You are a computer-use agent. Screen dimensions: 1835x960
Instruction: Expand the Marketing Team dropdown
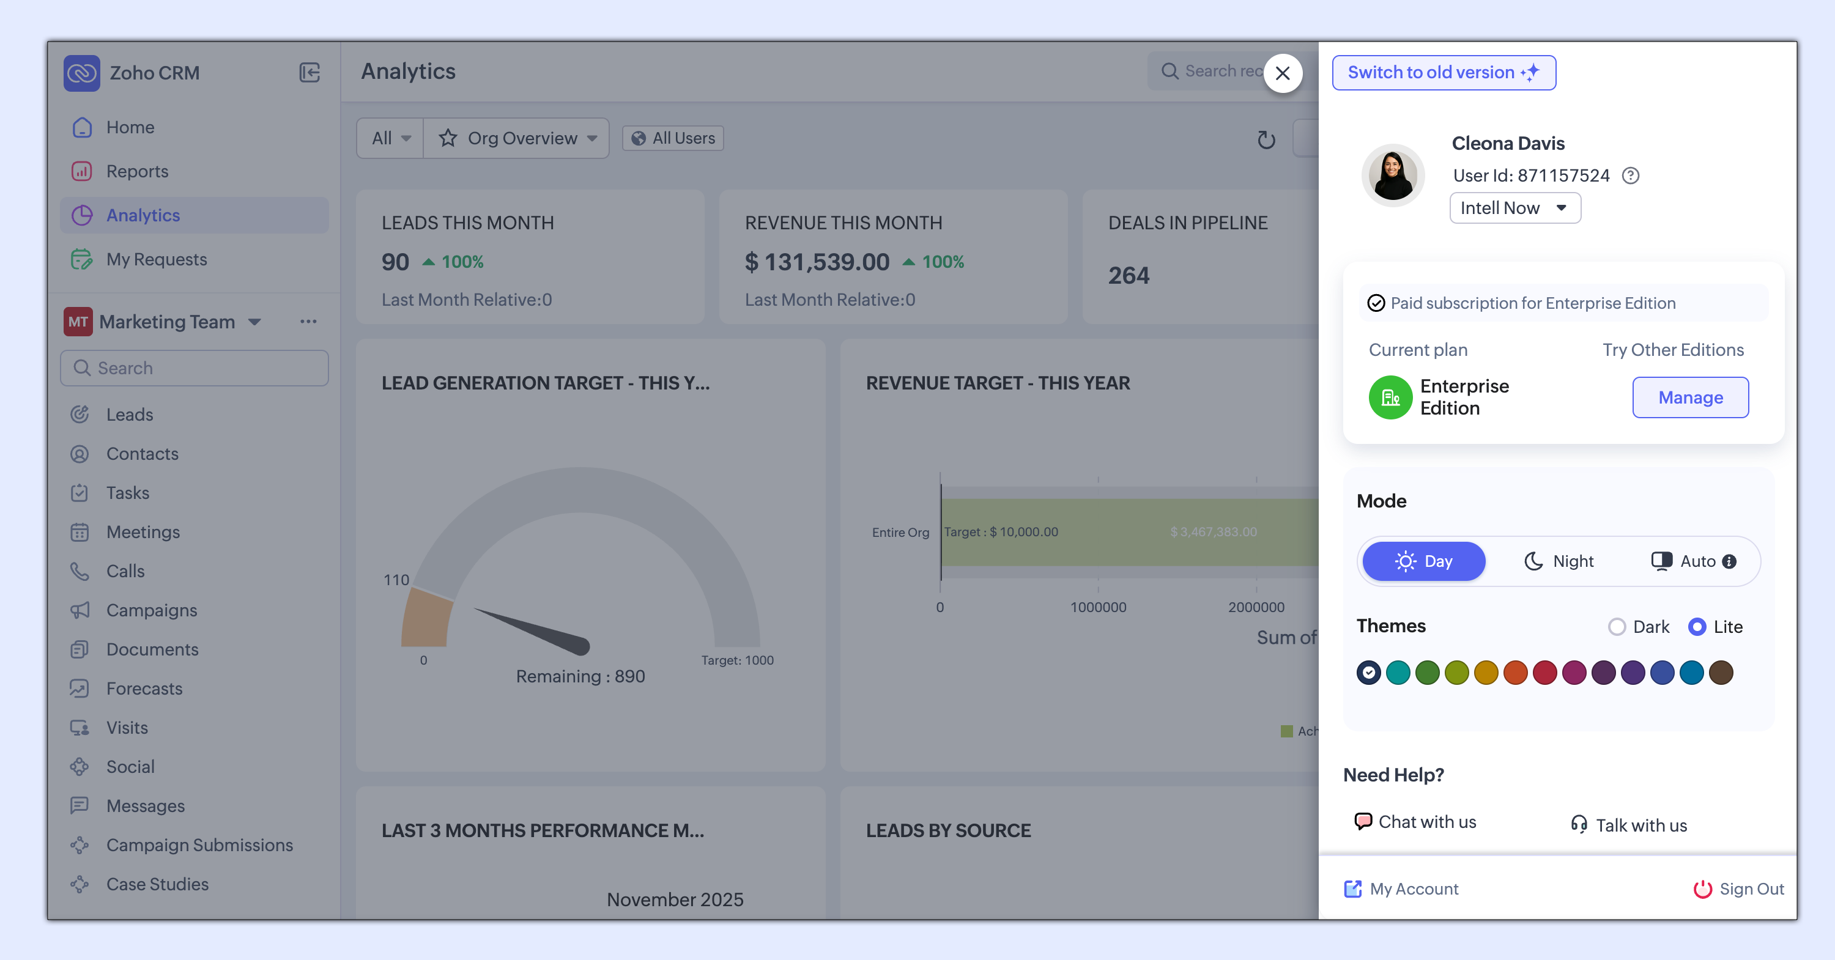pyautogui.click(x=254, y=323)
